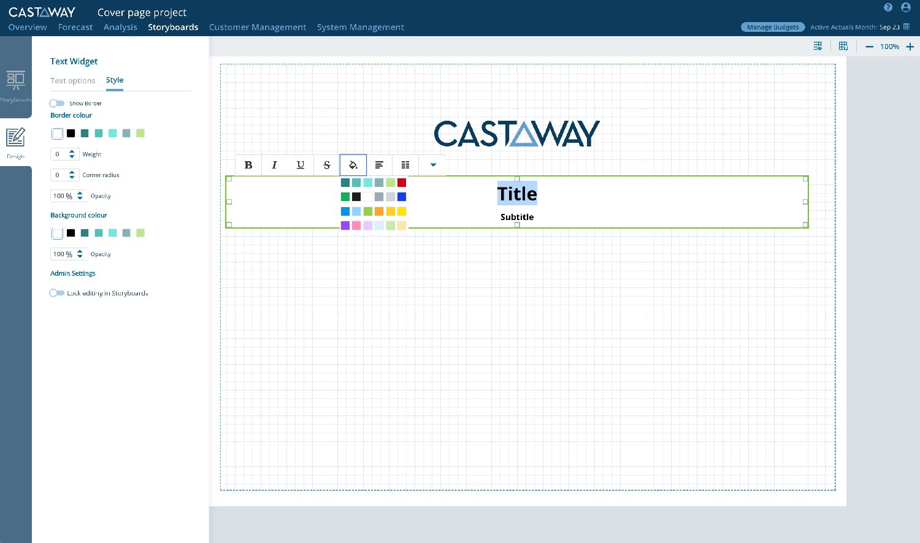Open the user account profile icon
The height and width of the screenshot is (543, 920).
coord(906,7)
